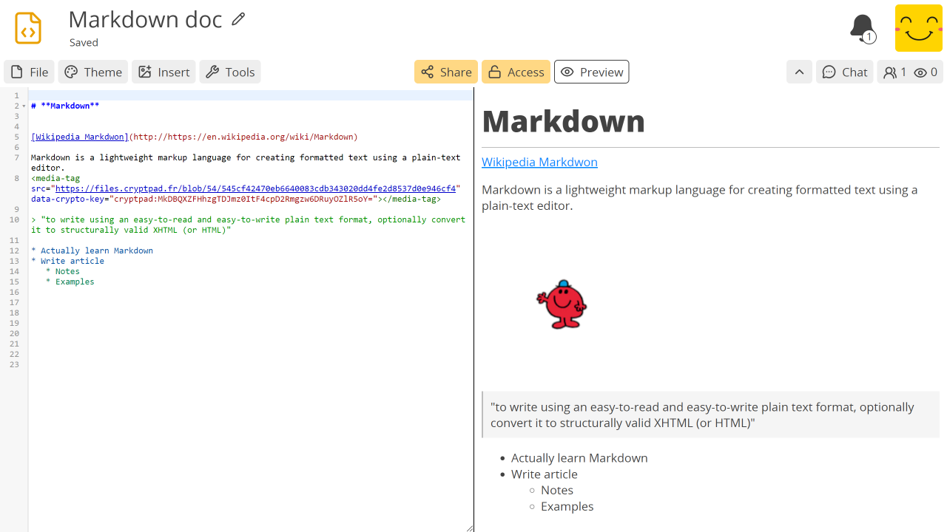Toggle the Preview pane
Image resolution: width=947 pixels, height=532 pixels.
[x=591, y=72]
